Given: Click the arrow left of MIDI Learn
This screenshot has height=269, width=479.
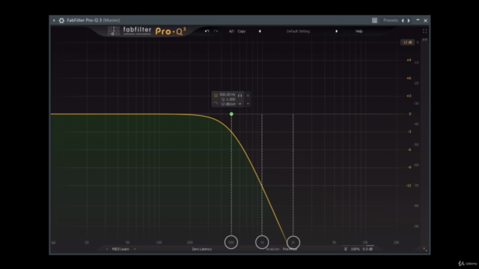Looking at the screenshot, I should tap(107, 249).
